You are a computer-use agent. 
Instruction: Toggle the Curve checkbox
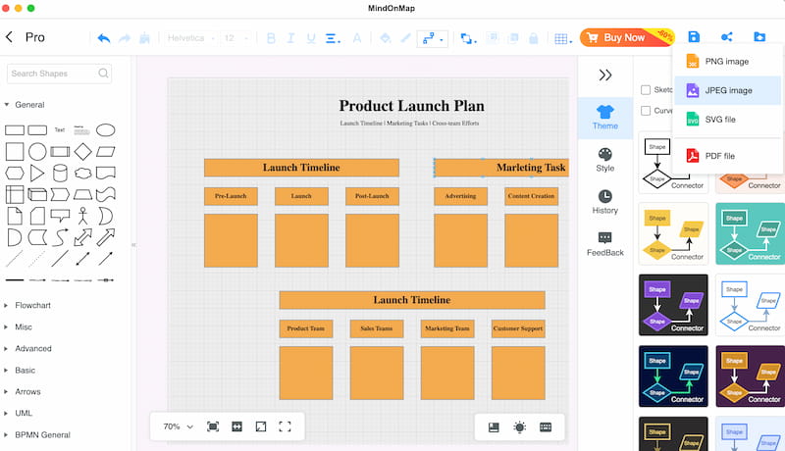pos(646,111)
